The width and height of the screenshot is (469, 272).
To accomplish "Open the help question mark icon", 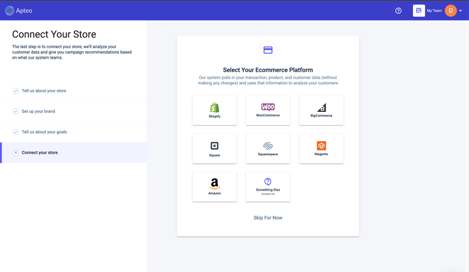I will 398,11.
